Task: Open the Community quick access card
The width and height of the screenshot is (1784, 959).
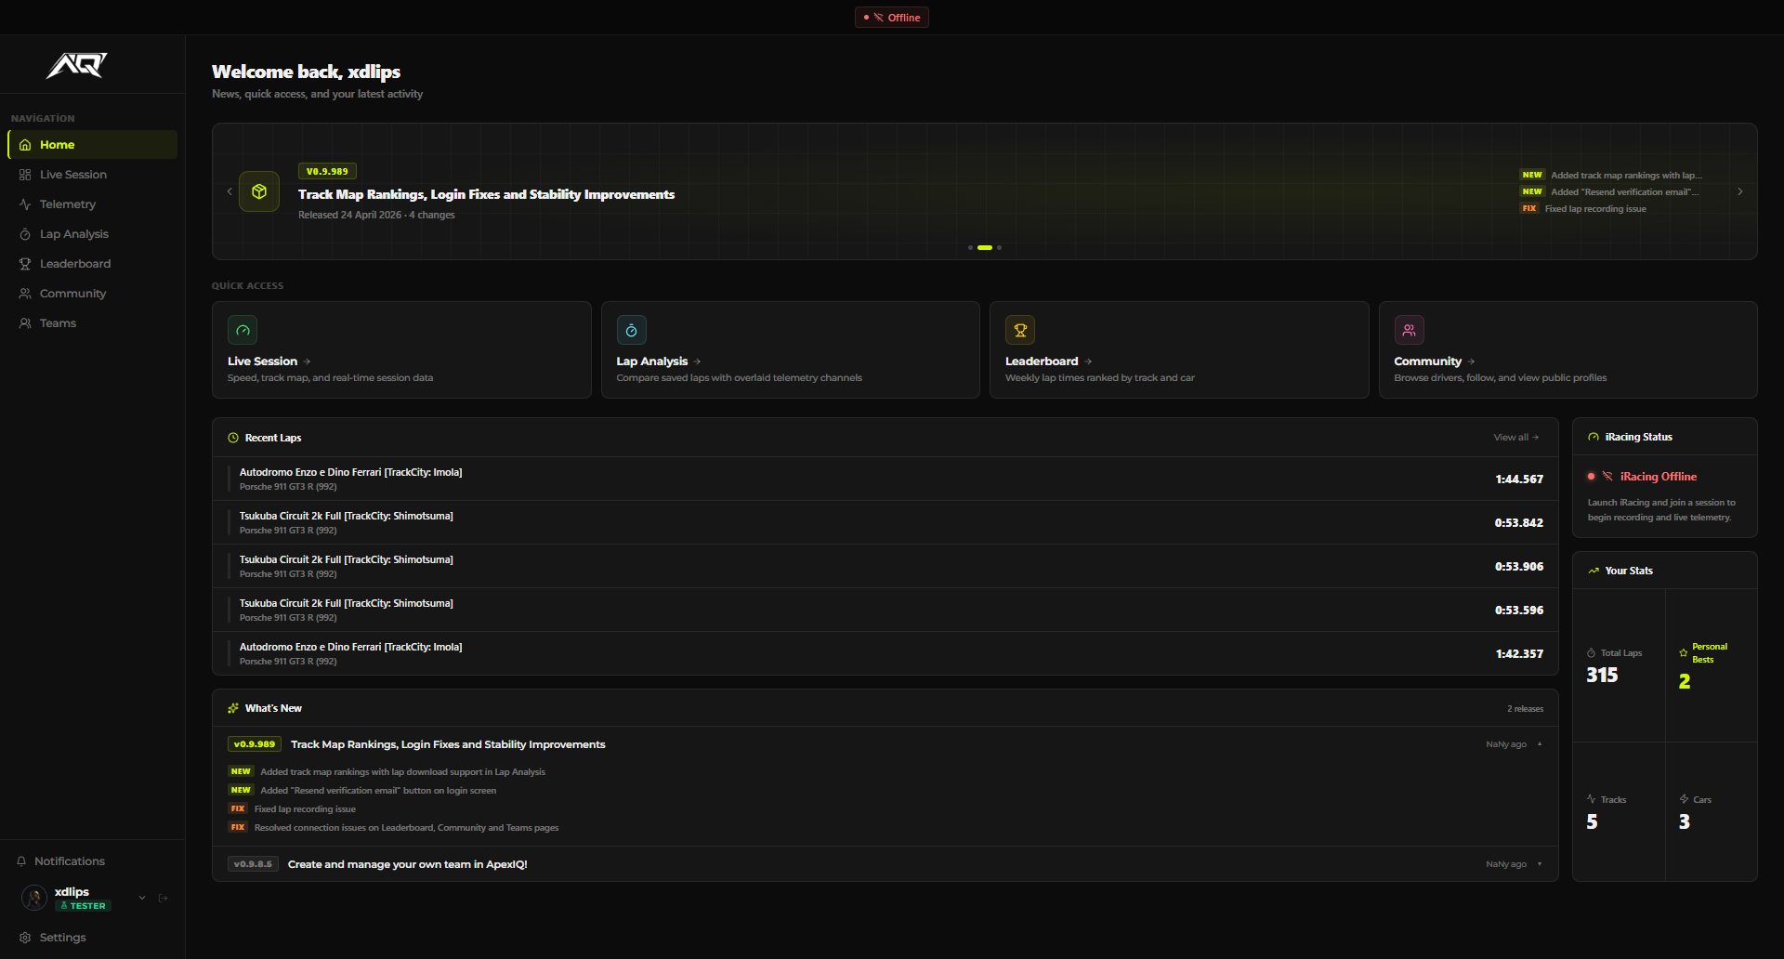Action: [1568, 349]
